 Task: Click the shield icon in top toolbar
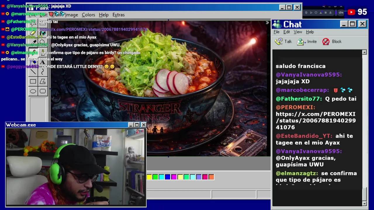click(306, 13)
